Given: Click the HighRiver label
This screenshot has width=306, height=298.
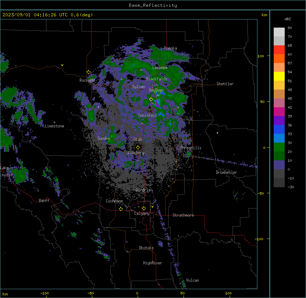Looking at the screenshot, I should click(153, 263).
